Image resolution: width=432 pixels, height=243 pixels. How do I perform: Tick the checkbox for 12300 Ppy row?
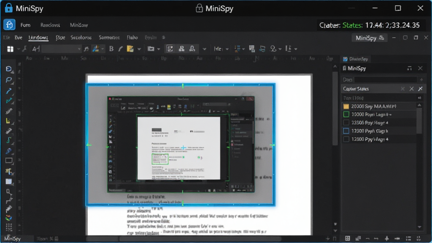(346, 139)
